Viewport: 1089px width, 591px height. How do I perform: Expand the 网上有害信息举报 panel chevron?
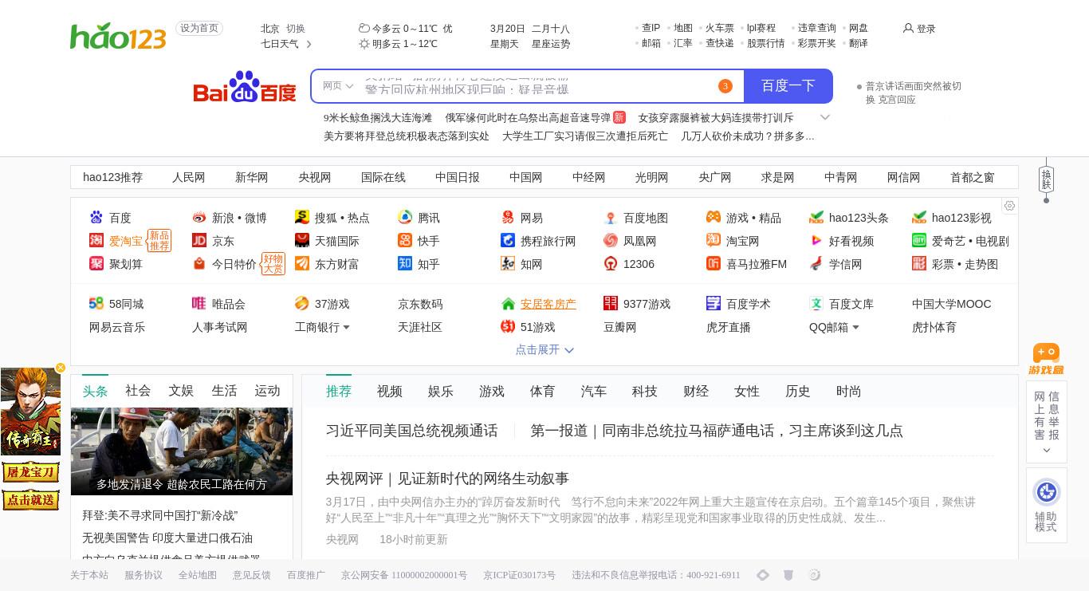pos(1047,451)
